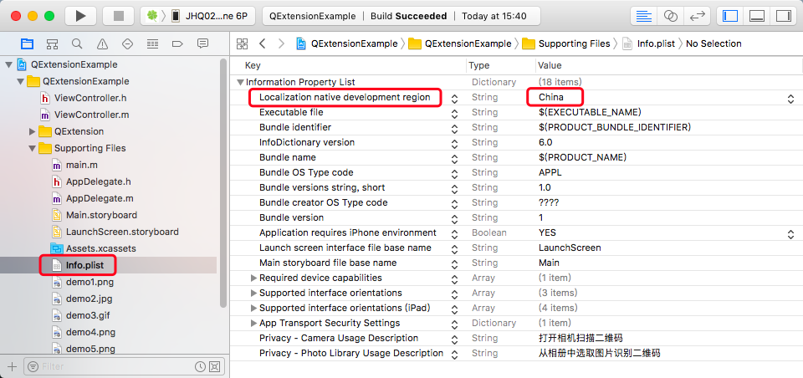This screenshot has width=803, height=378.
Task: Show the Standard editor
Action: [x=643, y=16]
